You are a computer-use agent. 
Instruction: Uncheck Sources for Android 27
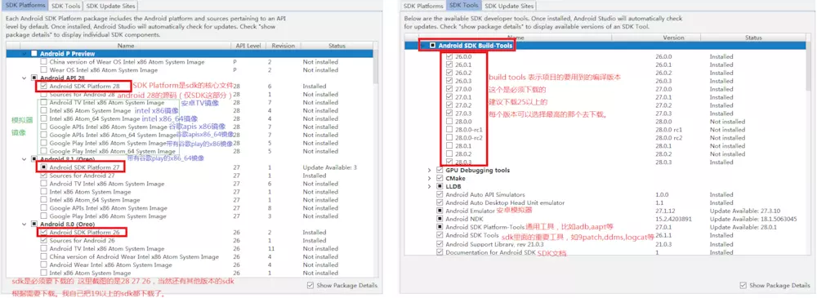44,176
